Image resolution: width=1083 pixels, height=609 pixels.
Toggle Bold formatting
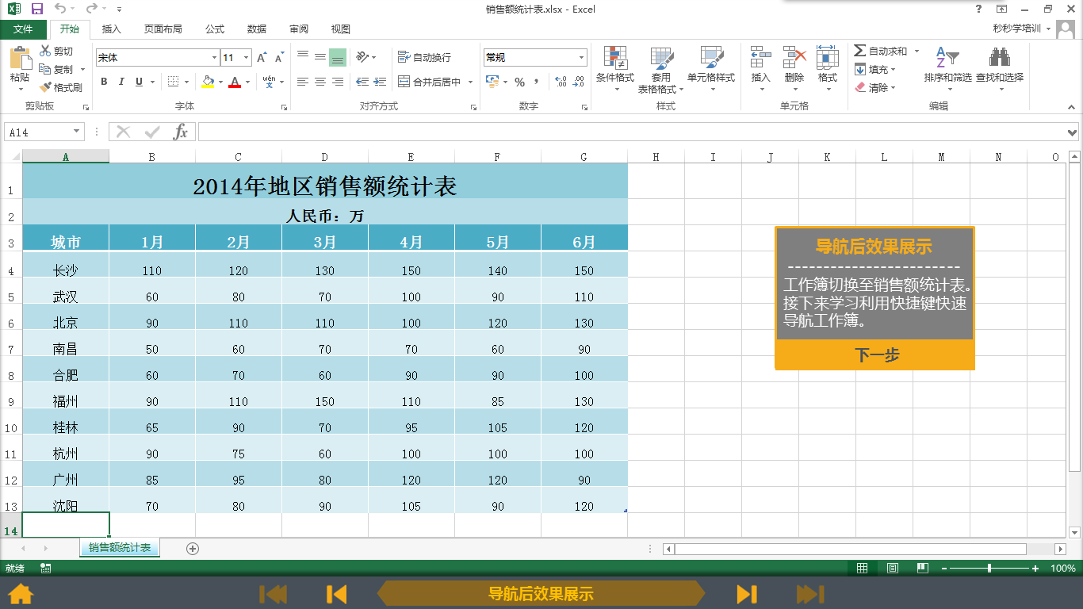(x=104, y=82)
